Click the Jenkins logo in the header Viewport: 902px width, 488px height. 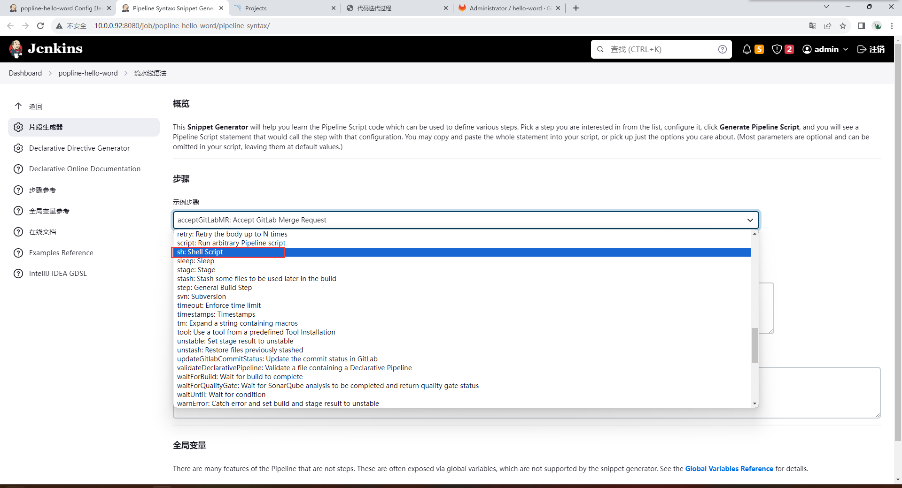tap(46, 49)
